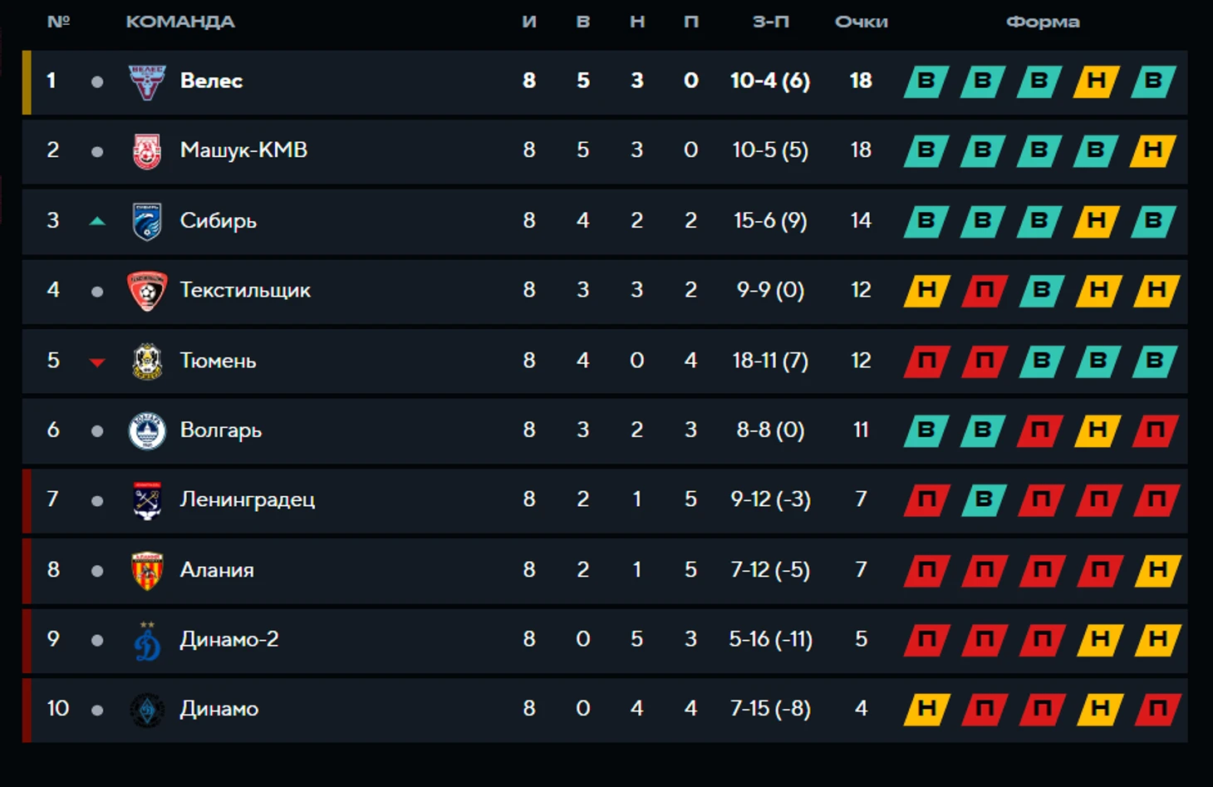Click the Машук-КМВ club crest

147,151
